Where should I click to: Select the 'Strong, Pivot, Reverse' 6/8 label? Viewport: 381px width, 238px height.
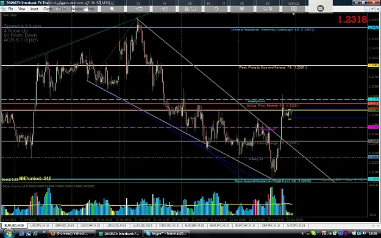pos(273,105)
